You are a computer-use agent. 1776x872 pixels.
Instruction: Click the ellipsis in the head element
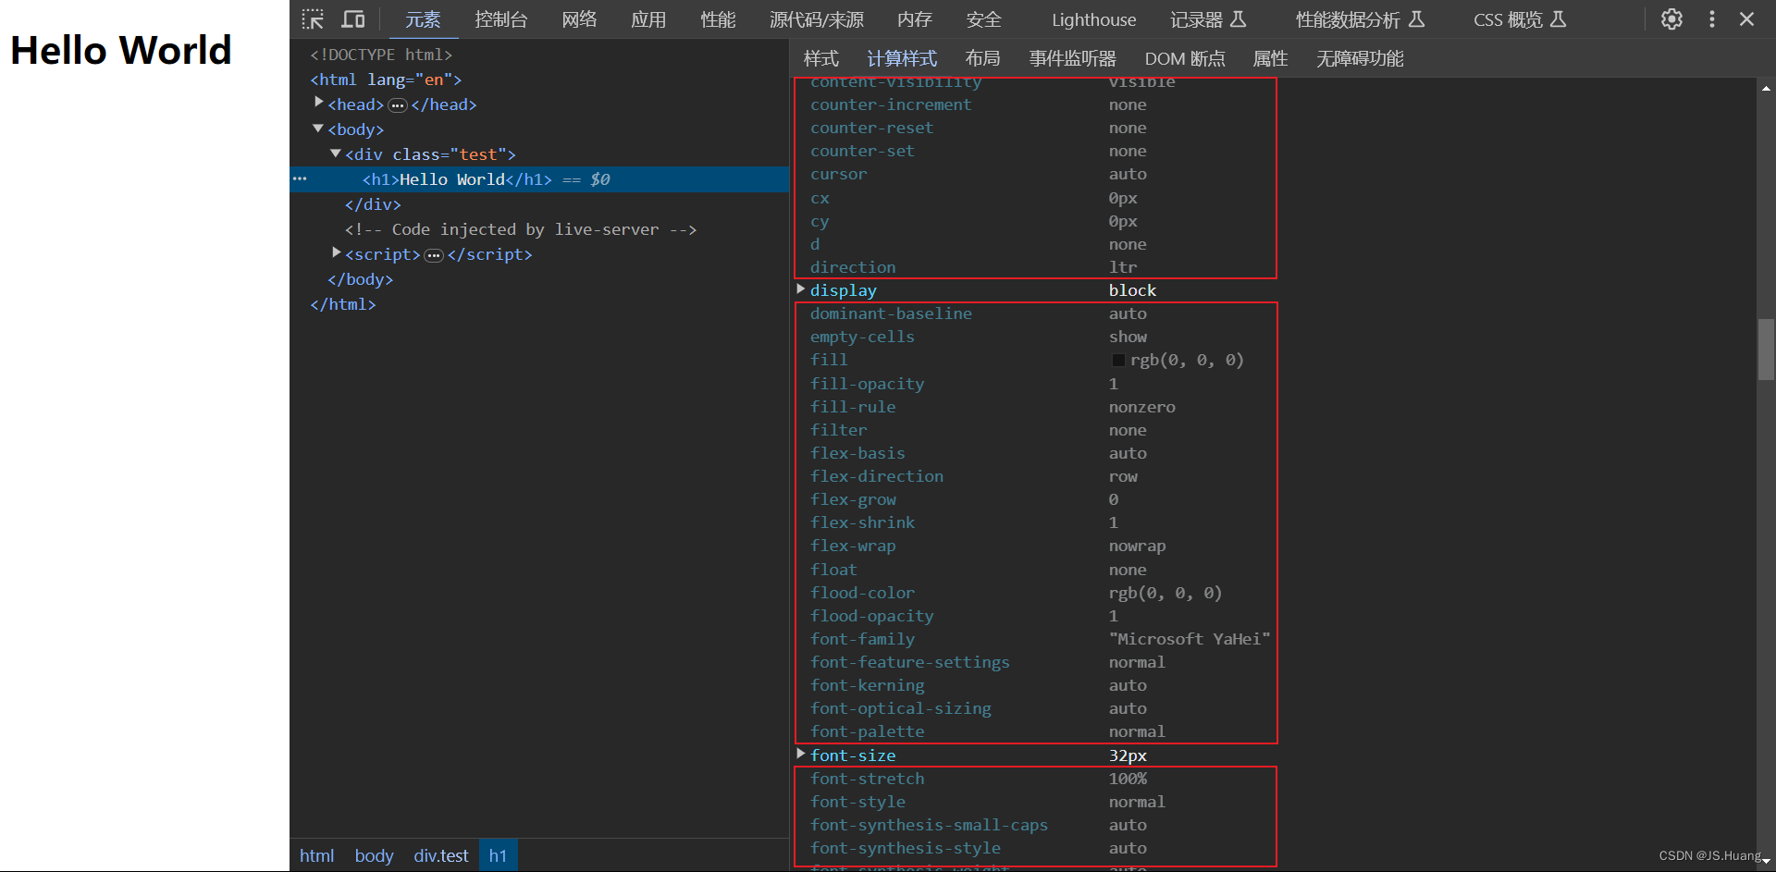[398, 105]
